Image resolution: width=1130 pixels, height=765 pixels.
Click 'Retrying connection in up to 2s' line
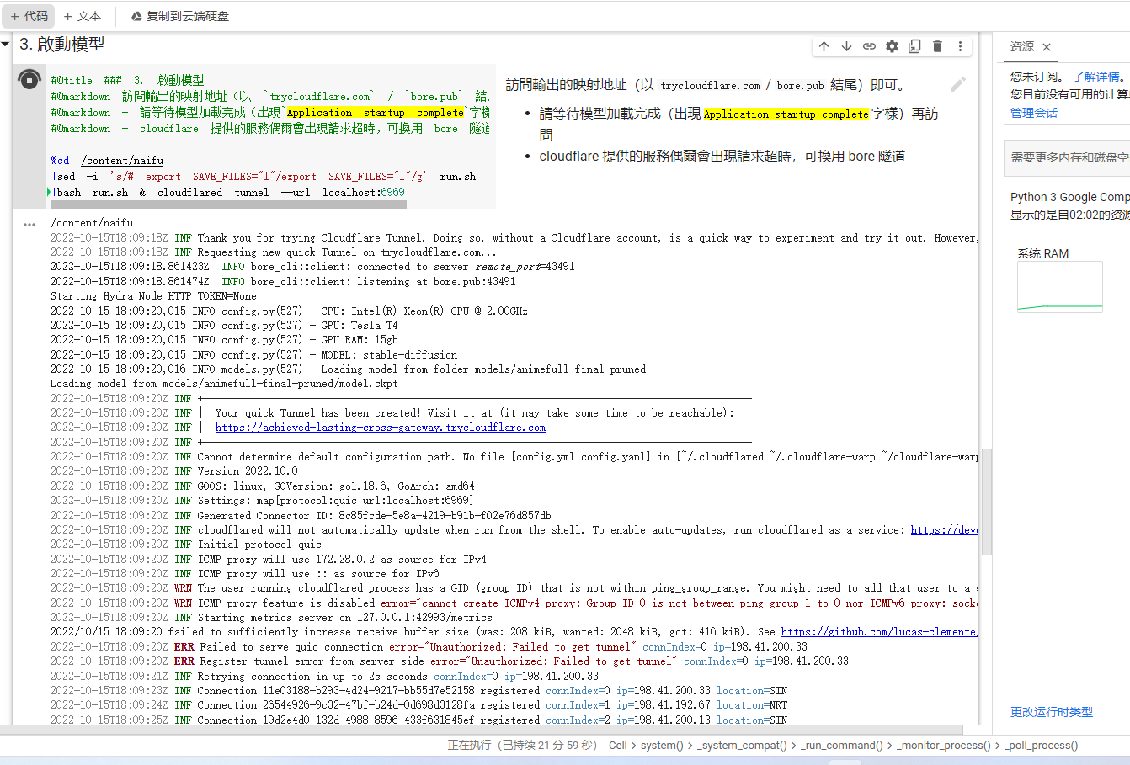click(324, 677)
